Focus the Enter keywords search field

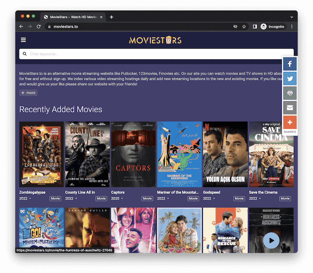pos(156,54)
